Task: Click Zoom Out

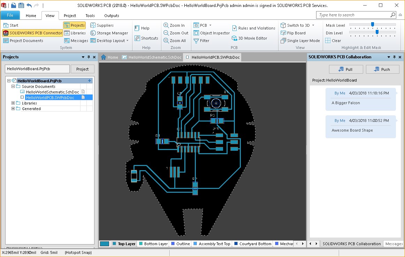Action: click(x=176, y=33)
